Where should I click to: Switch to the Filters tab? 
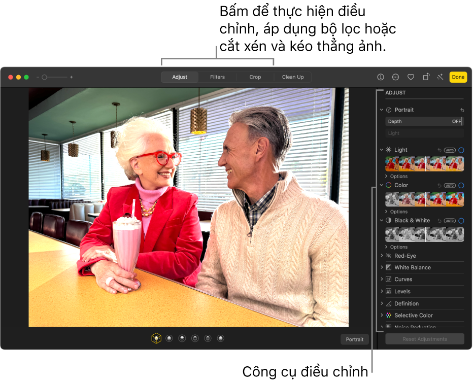pos(217,77)
